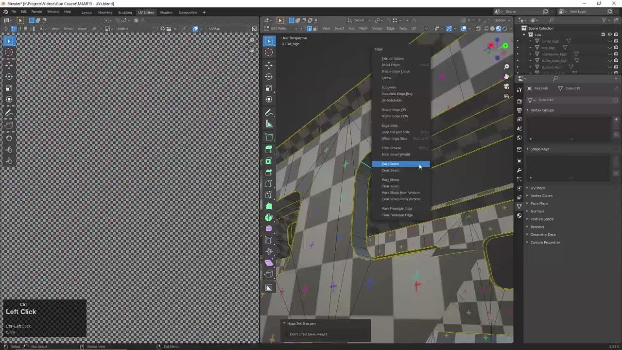Select the Transform tool in 3D viewport toolbar
622x350 pixels.
point(269,99)
